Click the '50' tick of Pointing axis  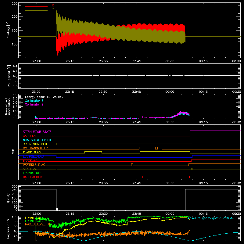click(x=16, y=57)
